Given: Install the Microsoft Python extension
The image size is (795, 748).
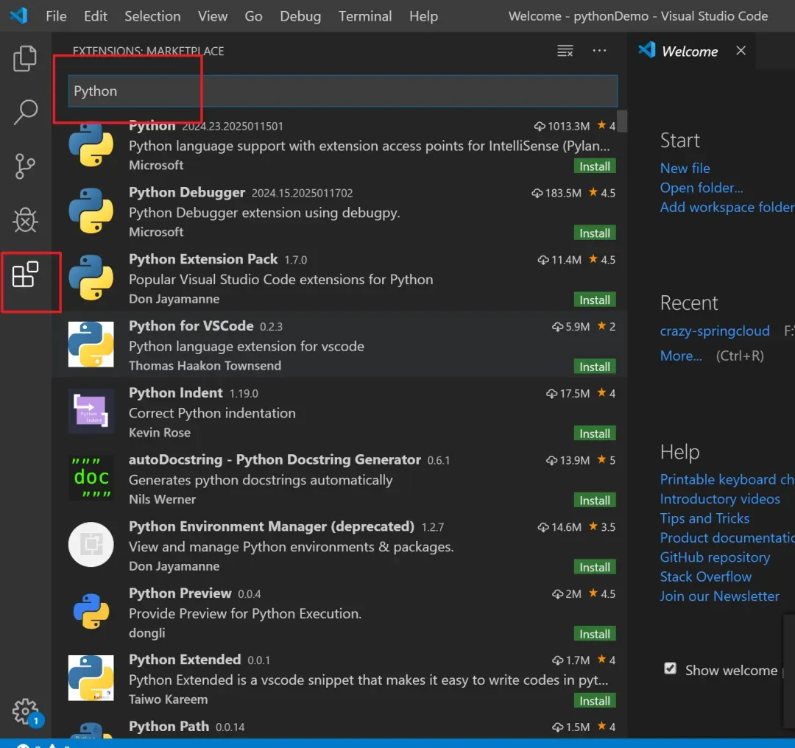Looking at the screenshot, I should pyautogui.click(x=595, y=166).
